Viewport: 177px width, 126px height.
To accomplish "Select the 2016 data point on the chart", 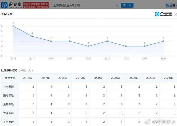I will click(x=13, y=26).
